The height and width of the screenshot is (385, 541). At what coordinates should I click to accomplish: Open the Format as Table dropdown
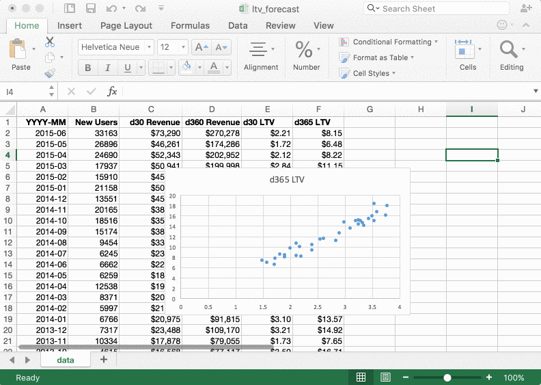[376, 57]
